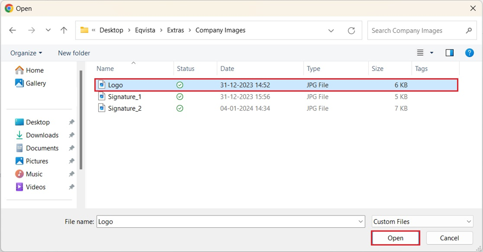483x252 pixels.
Task: Click Eqvista in the address breadcrumb
Action: click(x=145, y=30)
